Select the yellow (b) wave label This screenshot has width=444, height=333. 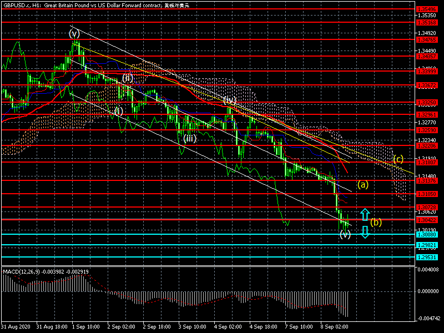[376, 223]
